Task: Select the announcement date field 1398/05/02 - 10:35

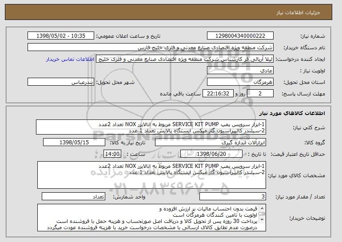Action: pyautogui.click(x=61, y=36)
